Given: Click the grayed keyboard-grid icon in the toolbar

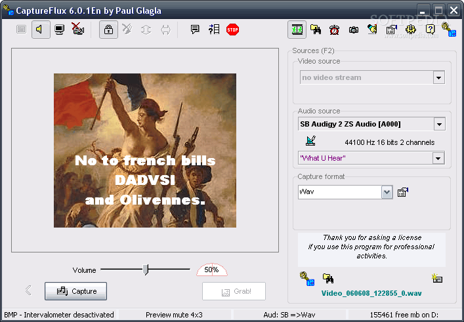Looking at the screenshot, I should click(21, 30).
